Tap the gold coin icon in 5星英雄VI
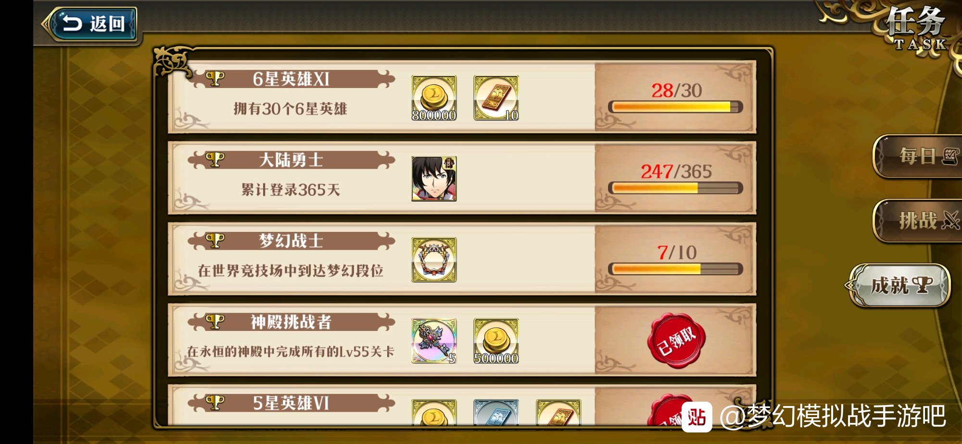962x444 pixels. (x=434, y=413)
